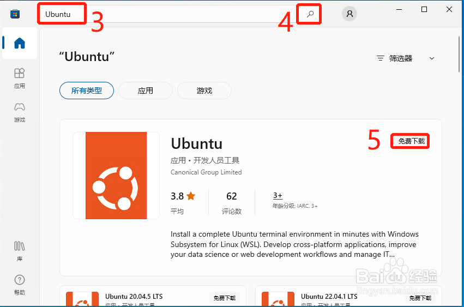Open the 帮助 (Help) sidebar section

(20, 285)
